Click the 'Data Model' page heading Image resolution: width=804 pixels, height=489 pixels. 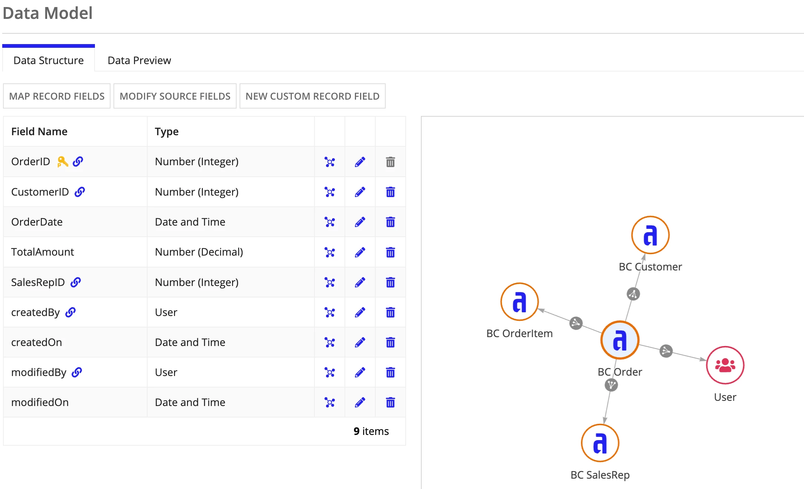pos(47,13)
